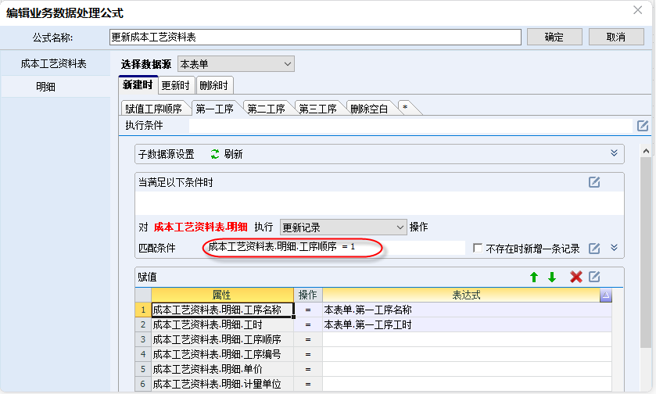The height and width of the screenshot is (394, 656).
Task: Open the 选择数据源 dropdown
Action: point(236,64)
